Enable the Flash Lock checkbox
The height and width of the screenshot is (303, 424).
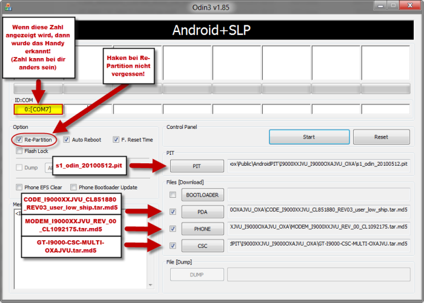(19, 151)
